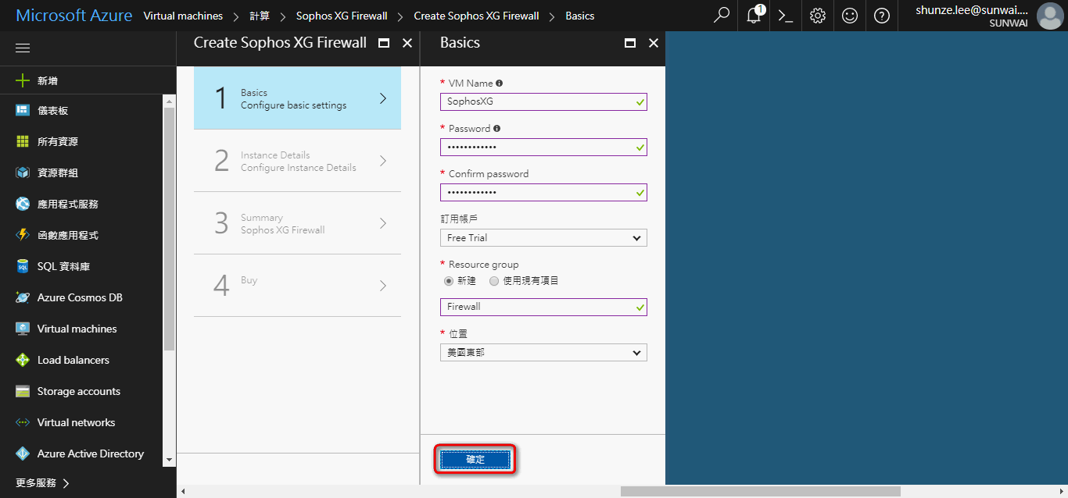
Task: Click sidebar scrollbar down arrow
Action: (x=170, y=459)
